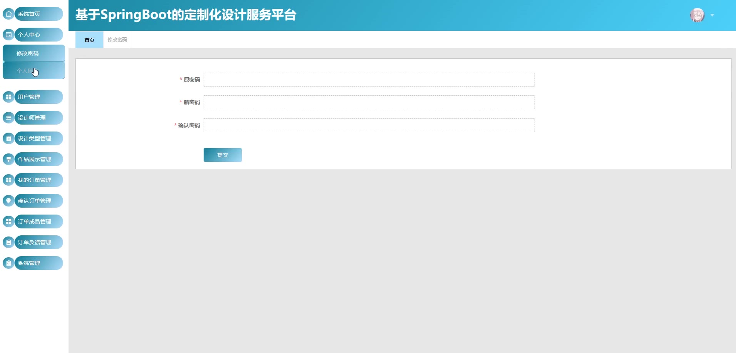Expand the 作品展示管理 menu

(x=38, y=159)
